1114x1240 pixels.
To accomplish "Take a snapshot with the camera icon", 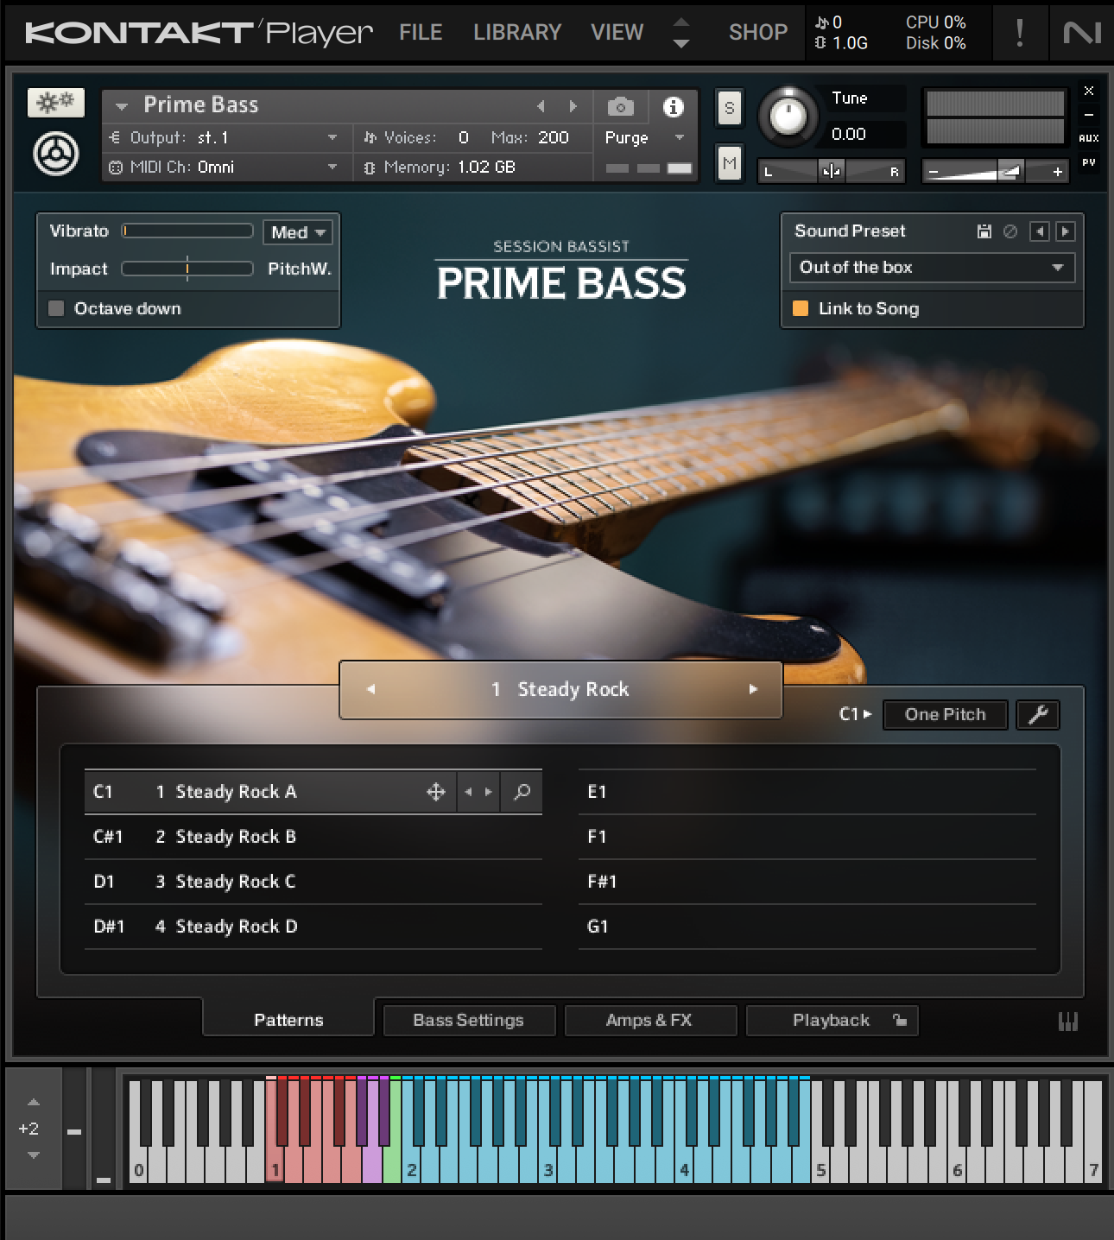I will (x=620, y=107).
